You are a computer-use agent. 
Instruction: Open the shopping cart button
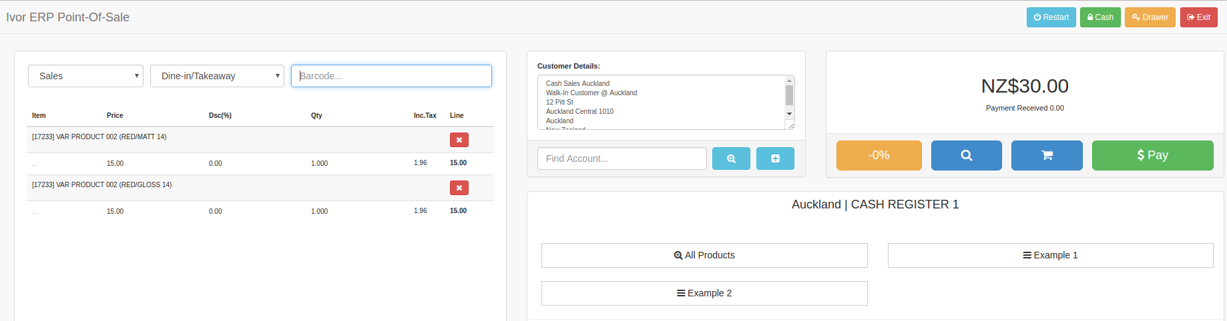1046,155
